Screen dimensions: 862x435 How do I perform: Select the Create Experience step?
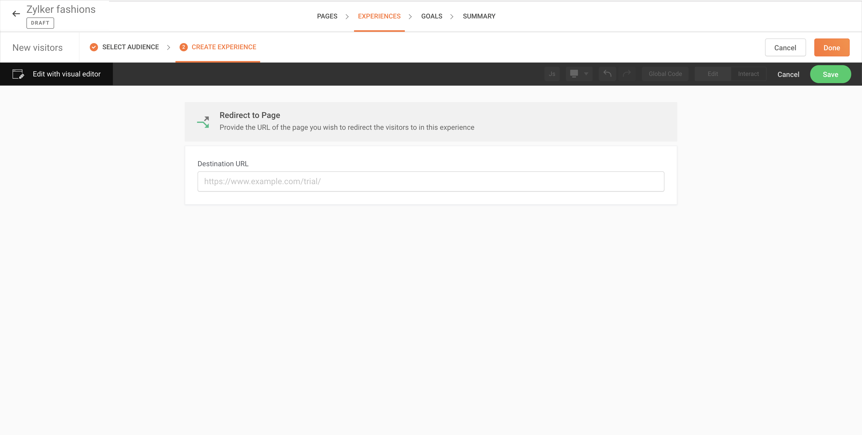pyautogui.click(x=223, y=47)
